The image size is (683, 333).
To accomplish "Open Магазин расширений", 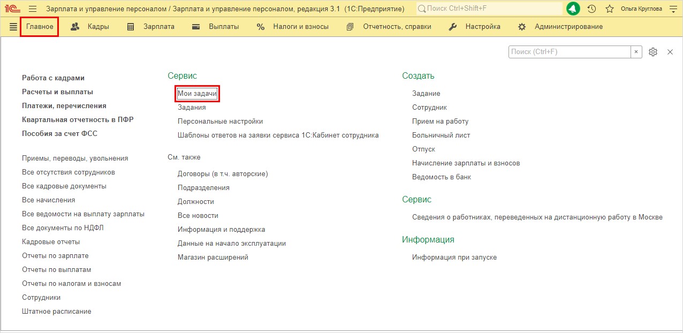I will point(213,258).
